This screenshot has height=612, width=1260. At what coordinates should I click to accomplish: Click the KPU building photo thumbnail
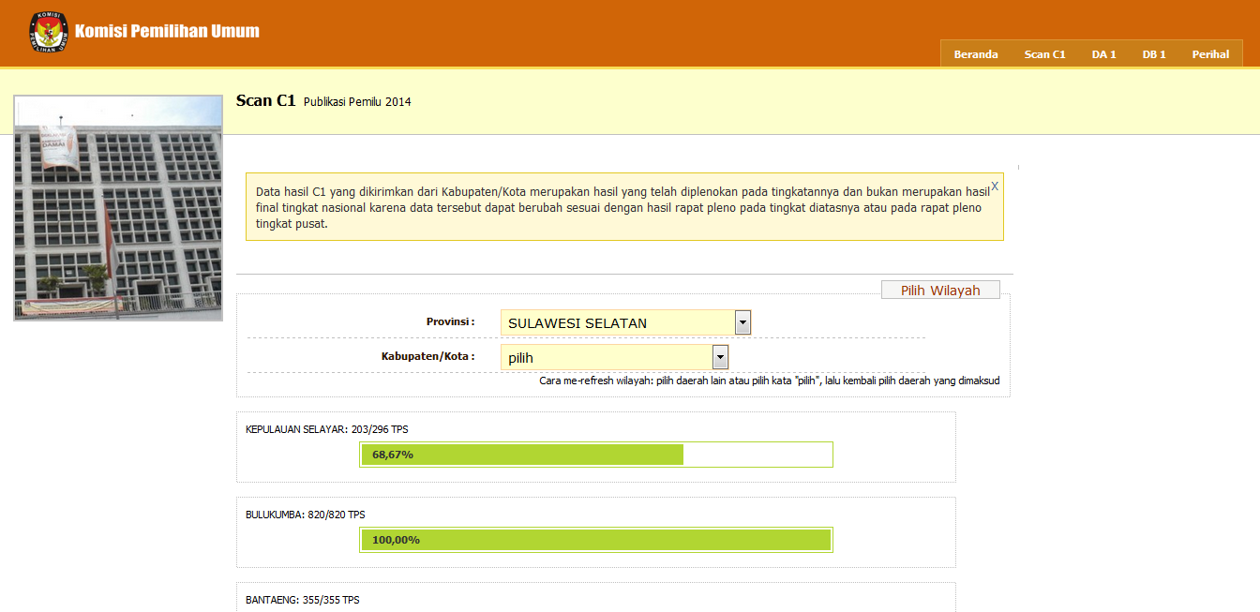(x=118, y=208)
